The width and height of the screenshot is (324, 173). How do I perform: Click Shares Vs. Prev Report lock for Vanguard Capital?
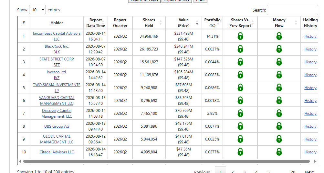click(240, 100)
